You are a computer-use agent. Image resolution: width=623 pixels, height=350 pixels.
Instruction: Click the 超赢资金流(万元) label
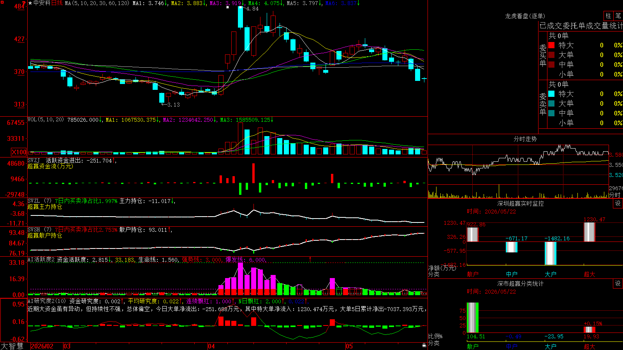point(50,166)
